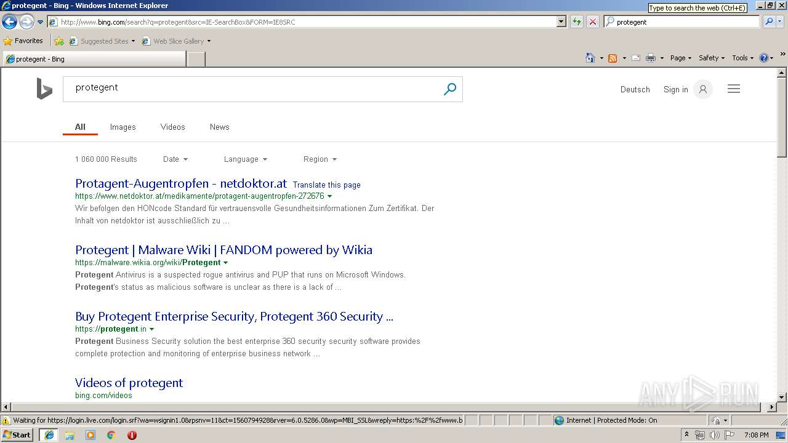Screen dimensions: 788x443
Task: Click the Read Mail envelope icon
Action: coord(636,58)
